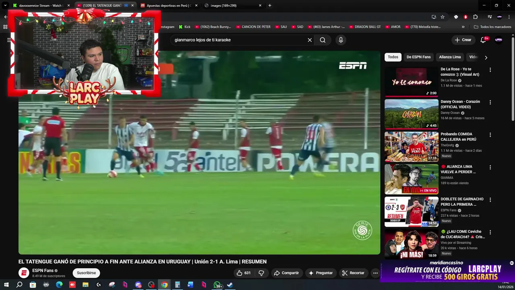Open options for De La Rose video
Image resolution: width=515 pixels, height=290 pixels.
tap(490, 70)
